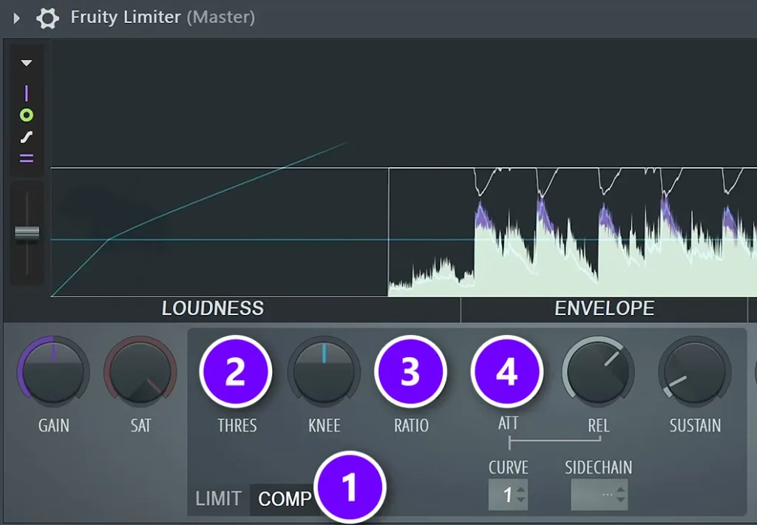Open the plugin settings gear icon

pos(47,18)
